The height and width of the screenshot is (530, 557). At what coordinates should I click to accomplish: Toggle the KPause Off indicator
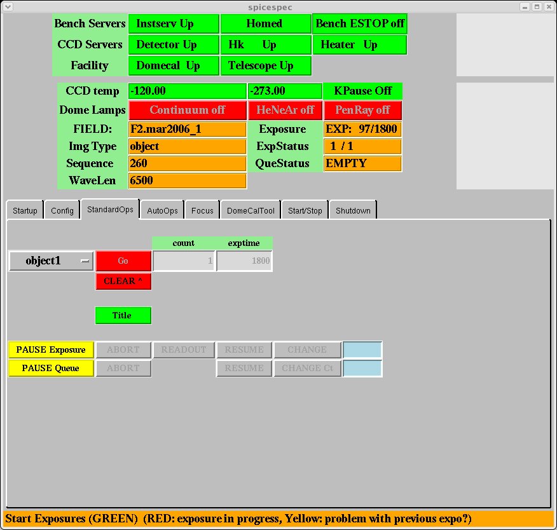362,91
